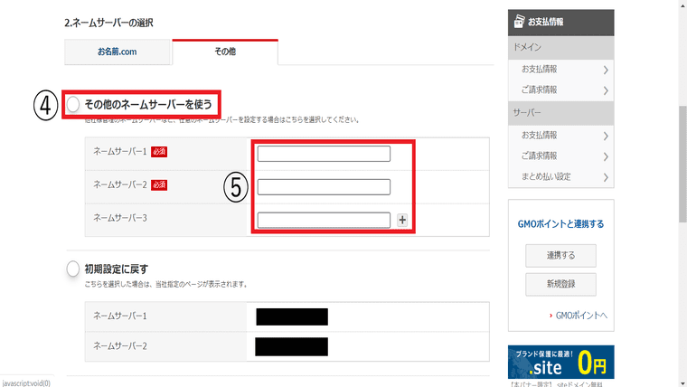This screenshot has width=687, height=387.
Task: Switch to the お名前.com nameserver tab
Action: [117, 52]
